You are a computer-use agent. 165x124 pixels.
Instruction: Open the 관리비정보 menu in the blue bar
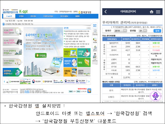click(x=33, y=16)
